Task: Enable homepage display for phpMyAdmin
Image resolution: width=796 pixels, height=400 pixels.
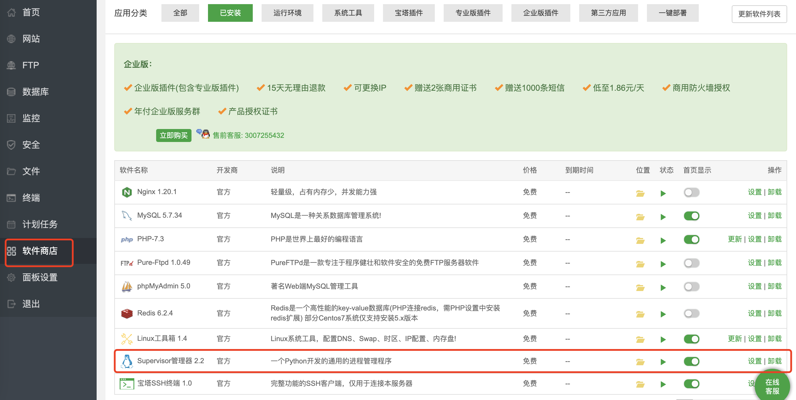Action: point(691,287)
